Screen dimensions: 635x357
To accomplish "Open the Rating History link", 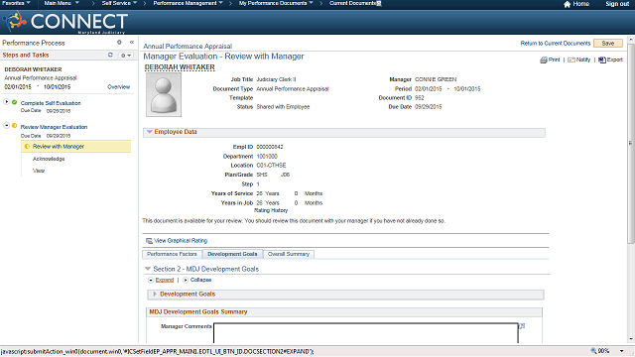I will point(271,210).
